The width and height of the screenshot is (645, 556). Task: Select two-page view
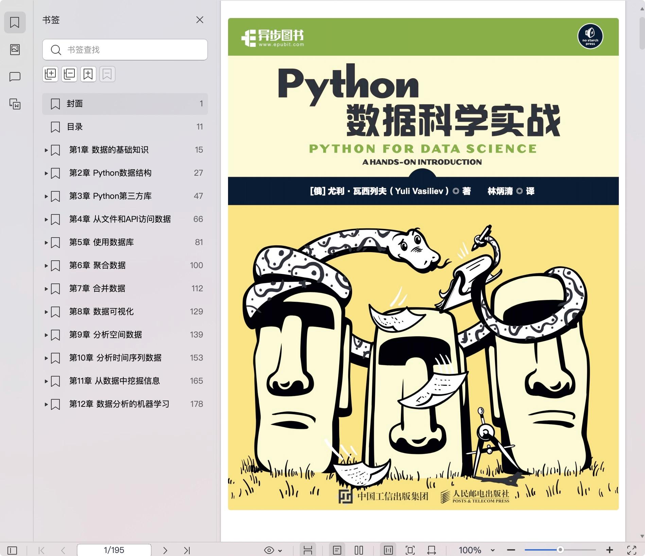[x=359, y=550]
